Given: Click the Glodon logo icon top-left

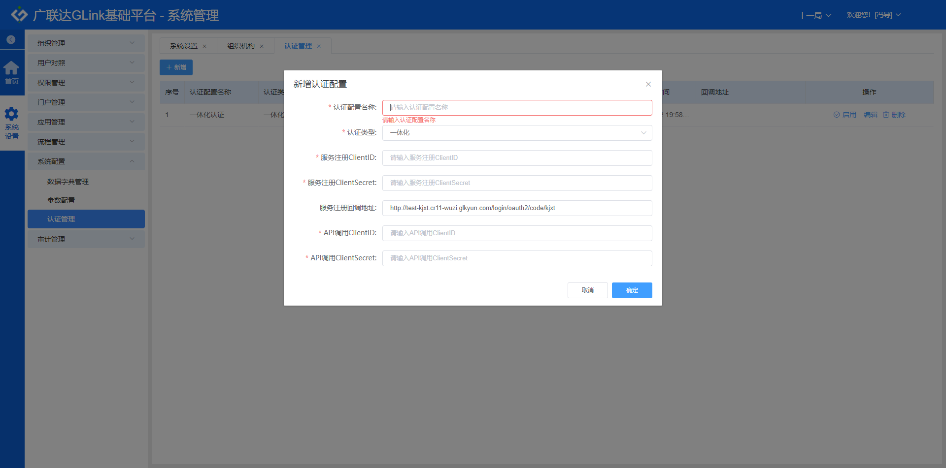Looking at the screenshot, I should tap(18, 14).
